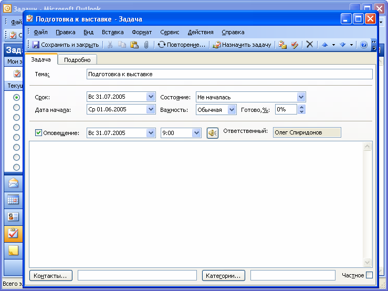The image size is (388, 291).
Task: Open the Mail pane in the sidebar
Action: [13, 183]
